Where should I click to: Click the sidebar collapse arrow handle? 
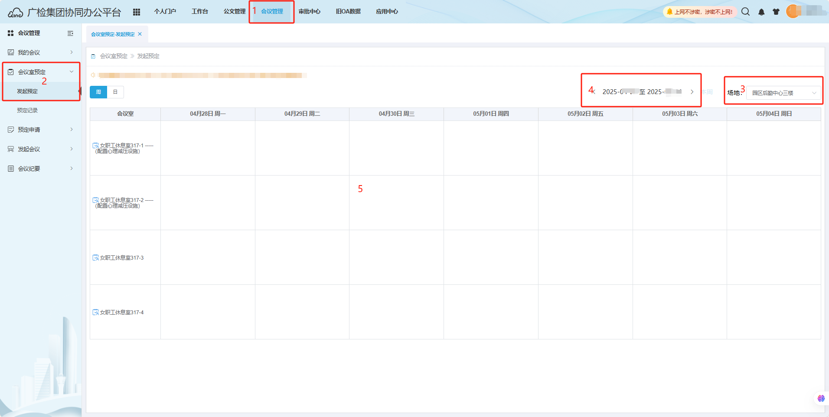click(80, 91)
